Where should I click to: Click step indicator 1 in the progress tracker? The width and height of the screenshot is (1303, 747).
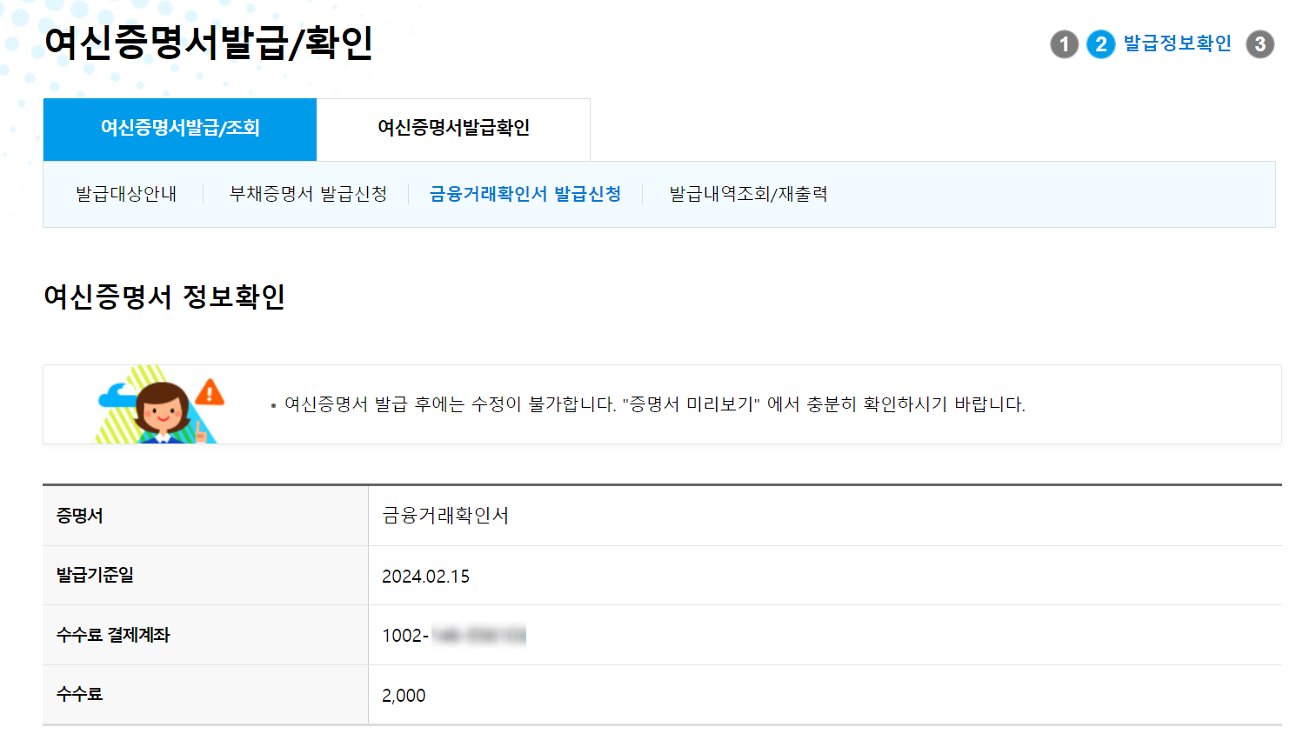click(1066, 44)
